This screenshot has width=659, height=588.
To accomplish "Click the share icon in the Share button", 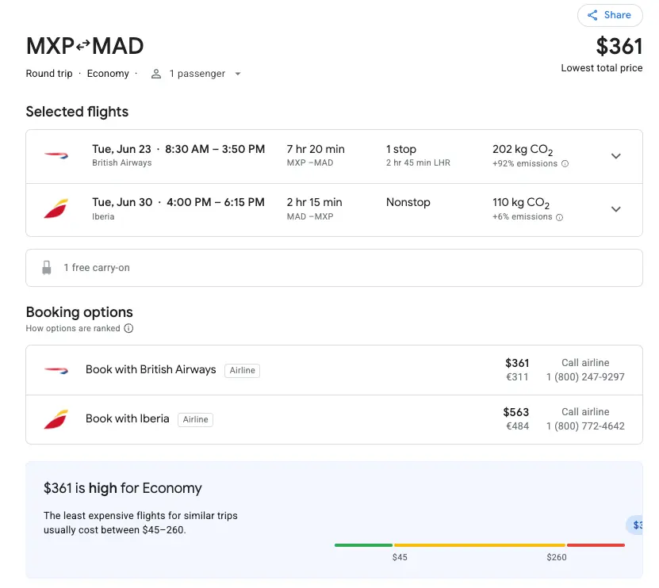I will pyautogui.click(x=592, y=16).
